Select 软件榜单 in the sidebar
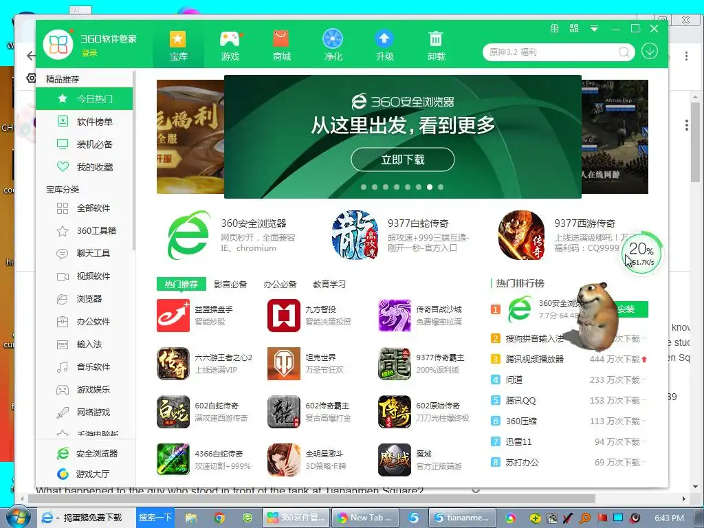 (x=85, y=122)
